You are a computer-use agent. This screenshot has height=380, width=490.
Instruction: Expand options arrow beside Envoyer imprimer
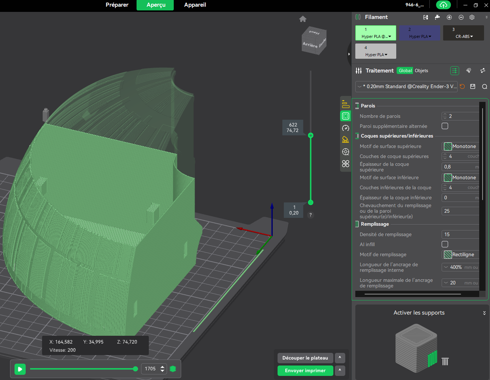click(x=340, y=371)
